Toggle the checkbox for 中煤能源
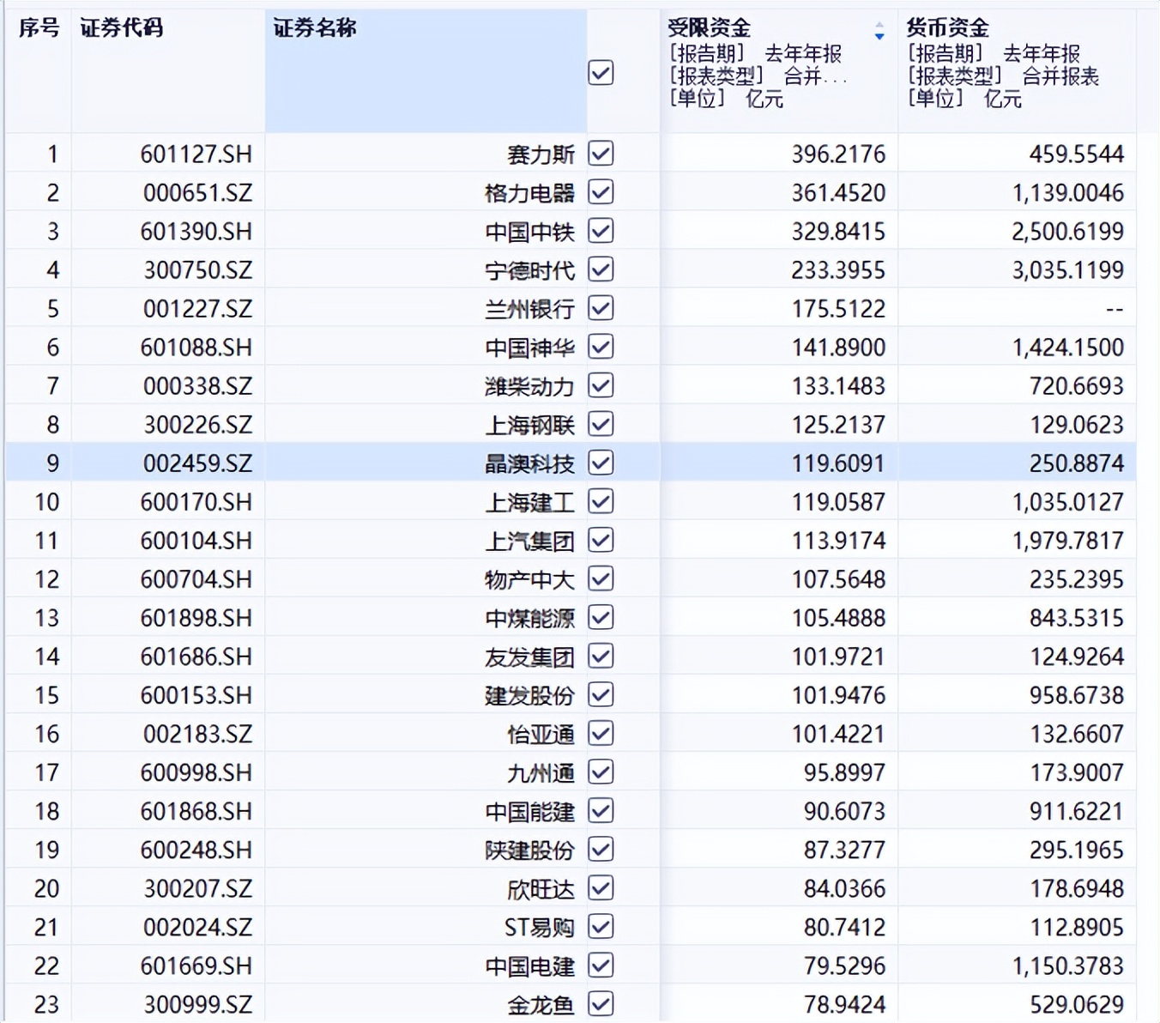Image resolution: width=1160 pixels, height=1023 pixels. point(601,617)
